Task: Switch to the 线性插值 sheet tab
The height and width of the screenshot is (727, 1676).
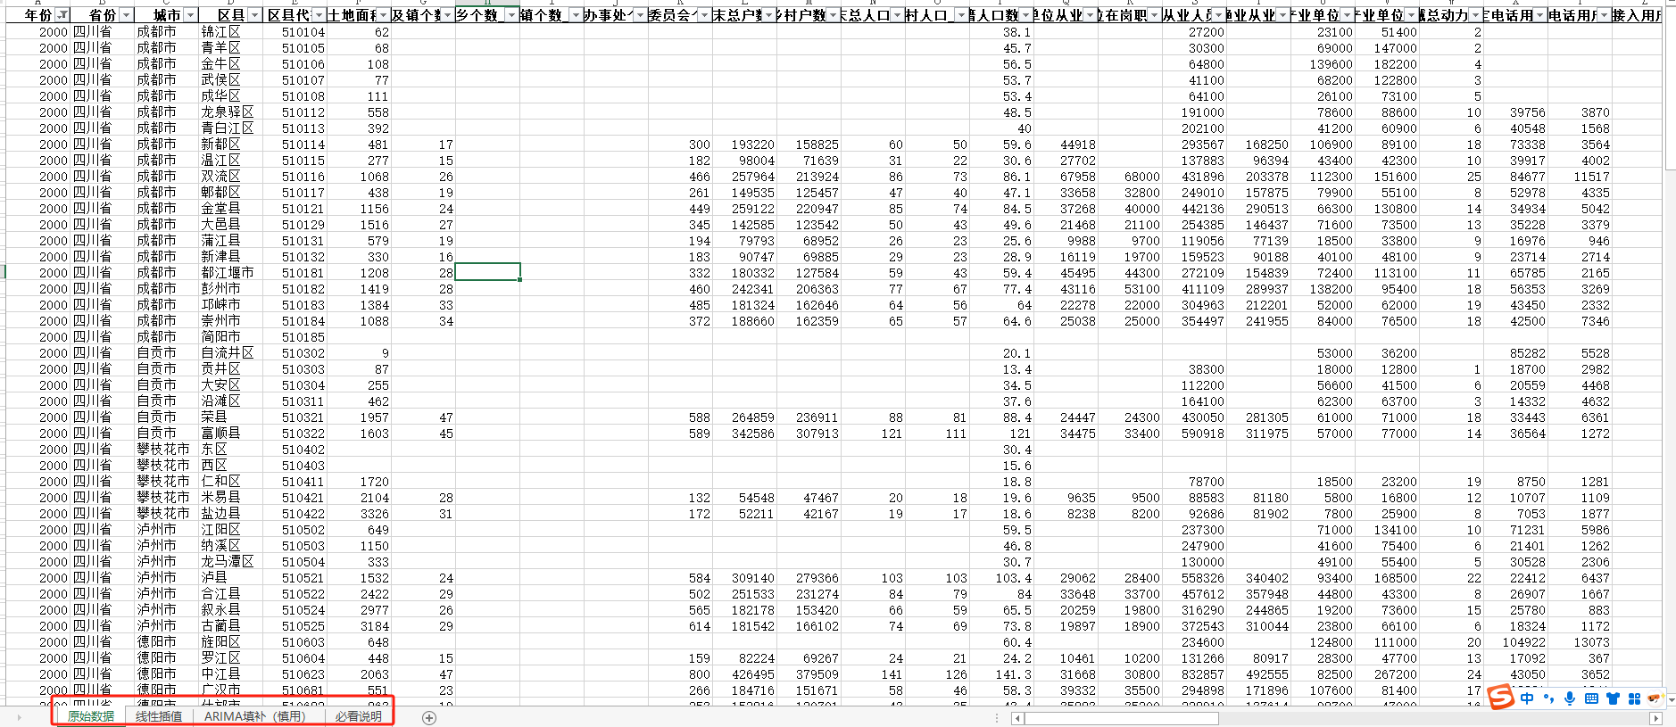Action: [x=159, y=716]
